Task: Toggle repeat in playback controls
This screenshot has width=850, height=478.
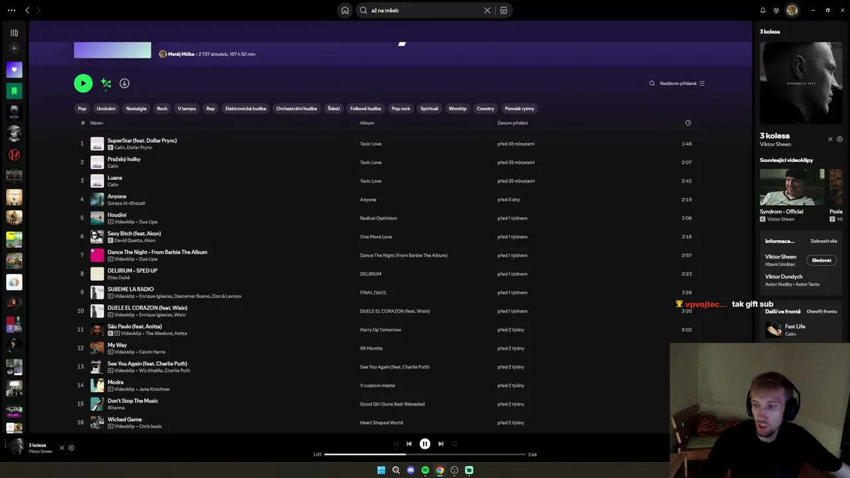Action: 454,444
